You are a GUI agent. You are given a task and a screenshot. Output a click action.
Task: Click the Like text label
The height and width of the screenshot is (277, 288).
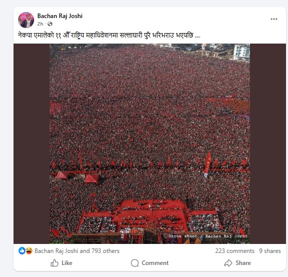(x=67, y=263)
